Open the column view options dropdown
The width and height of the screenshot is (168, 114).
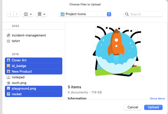(x=27, y=14)
